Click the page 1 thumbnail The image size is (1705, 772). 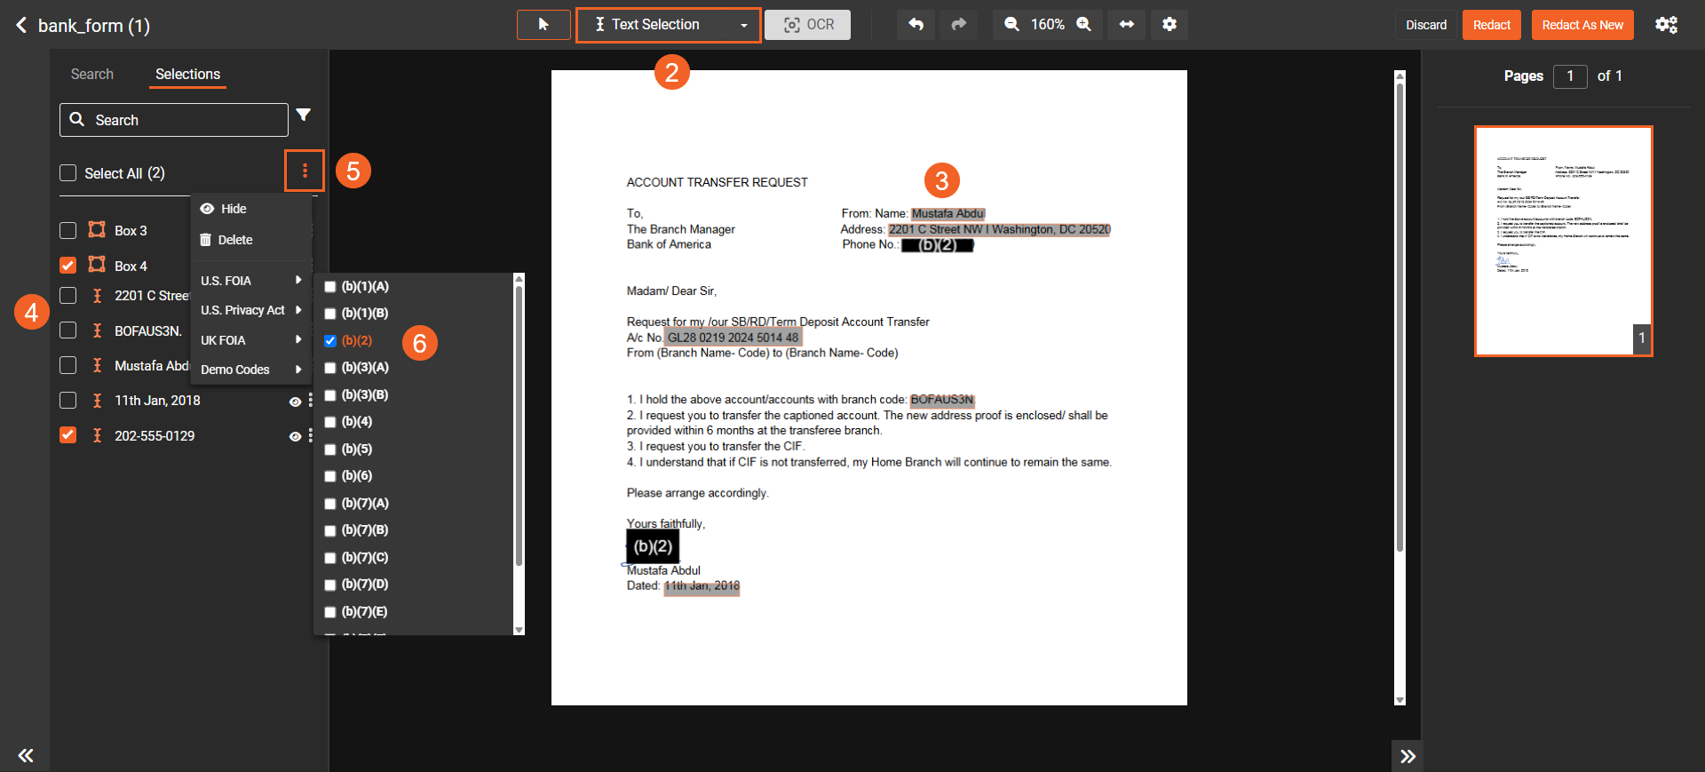(1563, 241)
